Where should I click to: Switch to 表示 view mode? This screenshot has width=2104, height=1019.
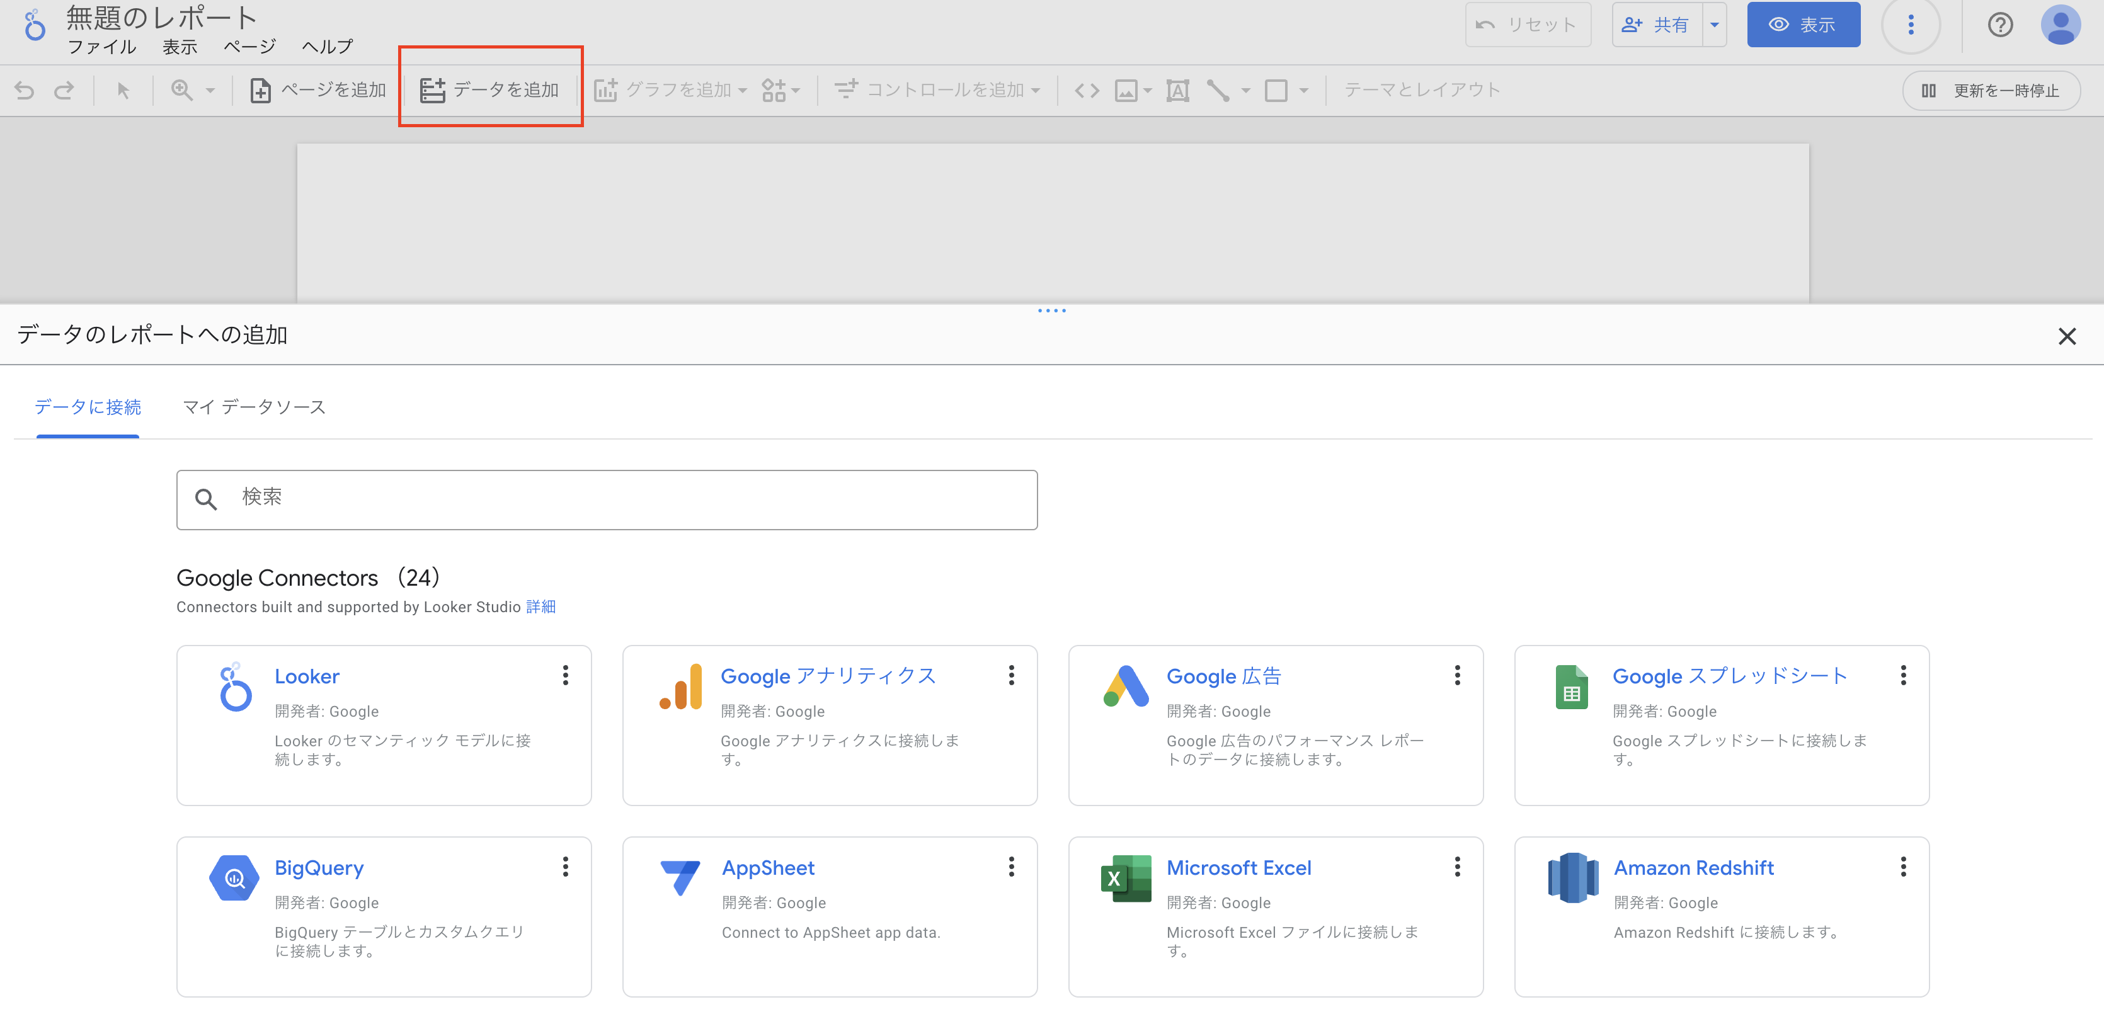tap(1803, 25)
